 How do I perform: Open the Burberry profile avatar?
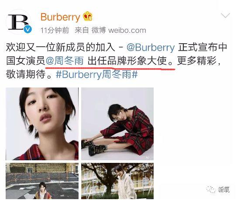(x=18, y=22)
